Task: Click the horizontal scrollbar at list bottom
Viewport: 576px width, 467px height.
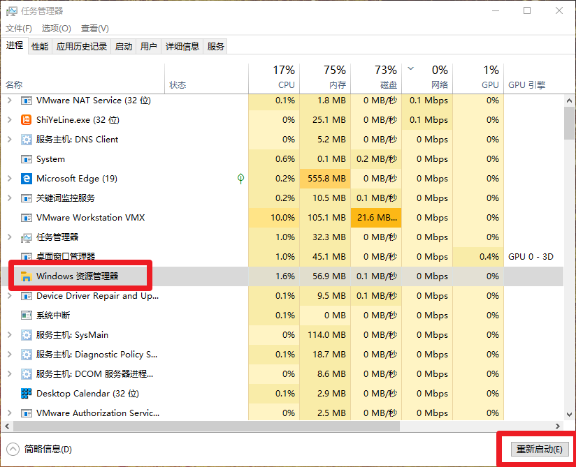Action: [210, 425]
